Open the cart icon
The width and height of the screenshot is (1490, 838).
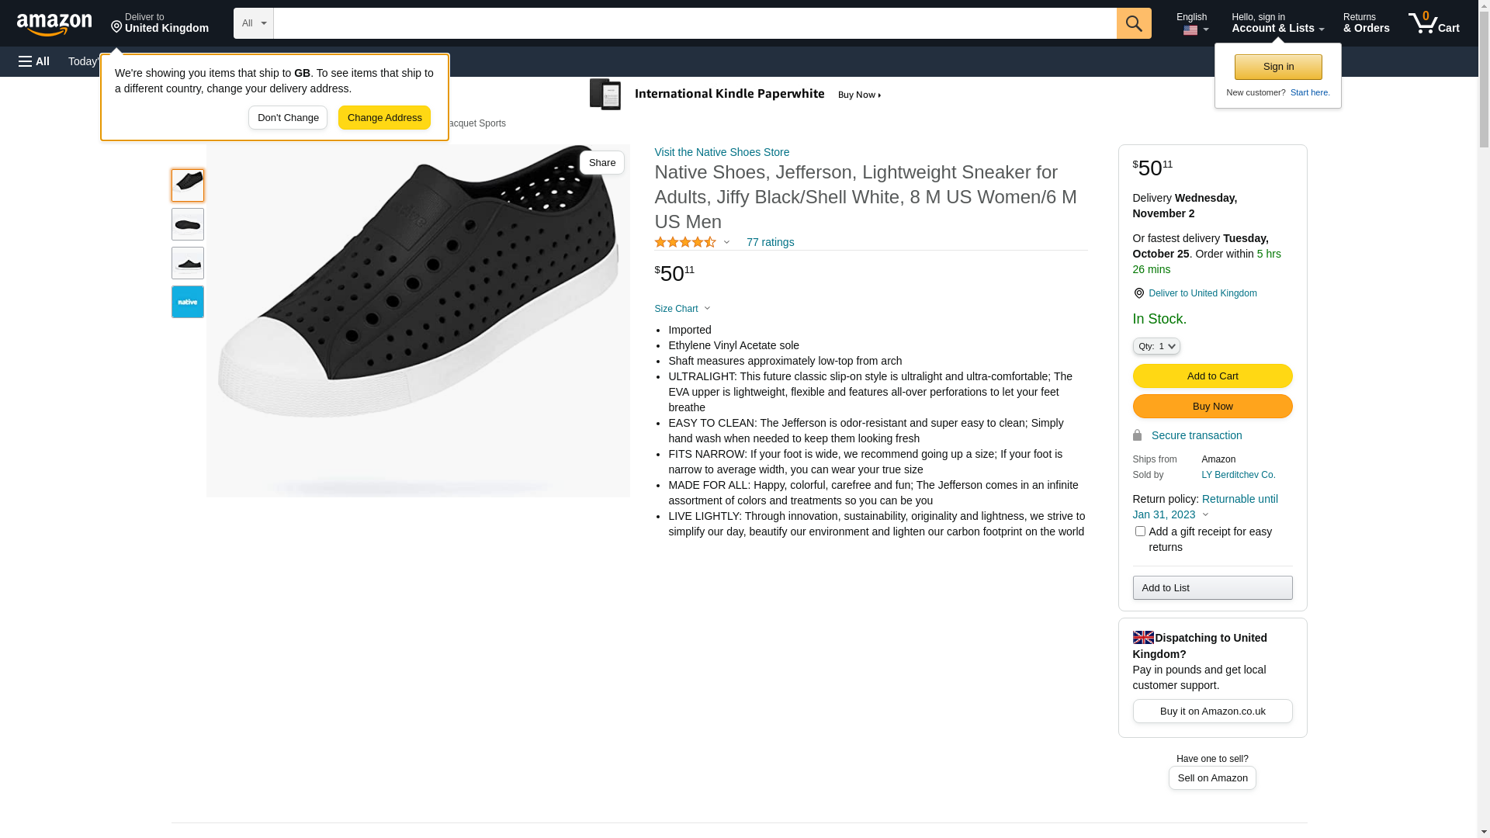coord(1433,23)
